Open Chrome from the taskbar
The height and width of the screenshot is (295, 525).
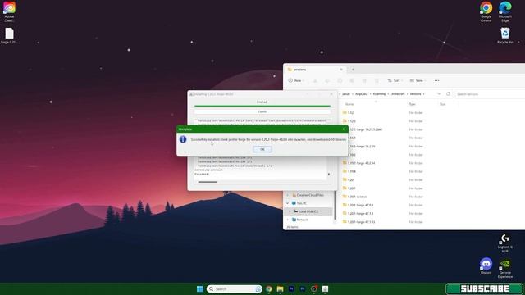269,288
